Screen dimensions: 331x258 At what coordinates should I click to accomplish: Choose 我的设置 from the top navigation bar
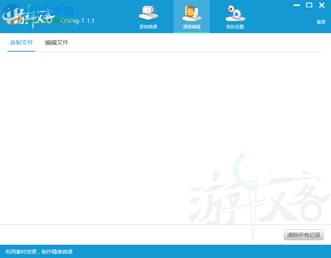234,27
